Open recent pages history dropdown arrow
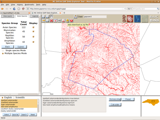 point(10,9)
